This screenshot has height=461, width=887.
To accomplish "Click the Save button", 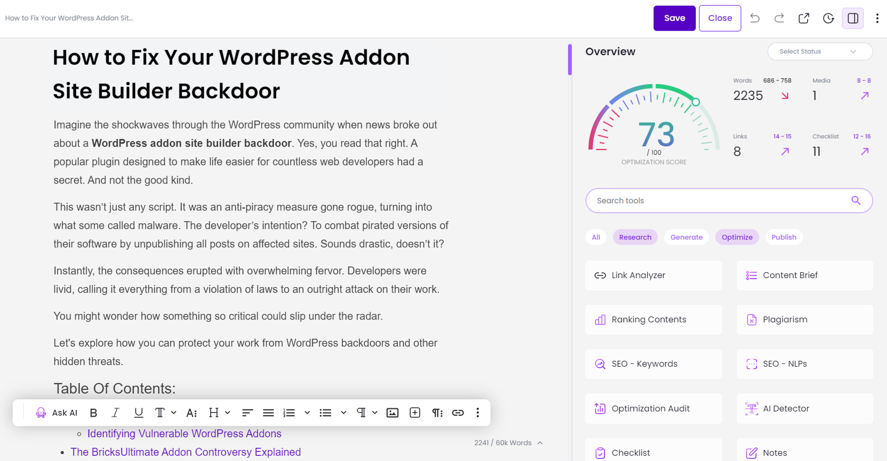I will [674, 18].
